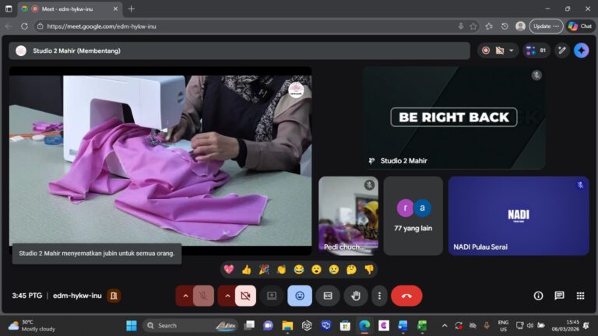The height and width of the screenshot is (336, 598).
Task: Open the chat with everyone panel
Action: tap(559, 296)
